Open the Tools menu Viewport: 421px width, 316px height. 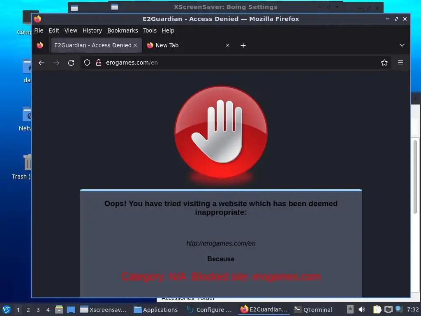[150, 30]
